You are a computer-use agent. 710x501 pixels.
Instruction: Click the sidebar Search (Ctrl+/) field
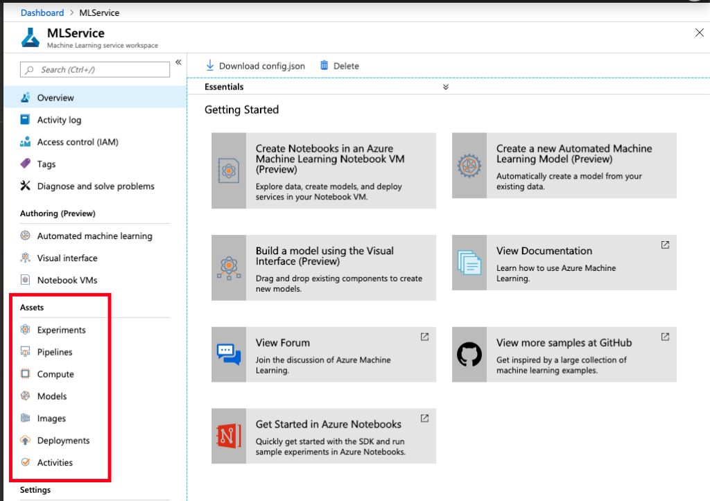95,70
